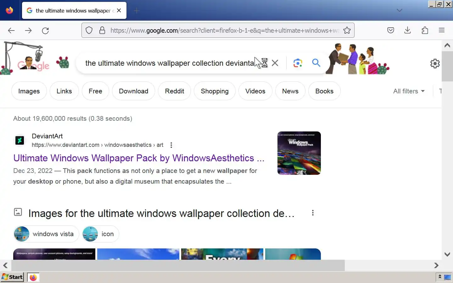
Task: Filter results by Images
Action: pyautogui.click(x=29, y=91)
